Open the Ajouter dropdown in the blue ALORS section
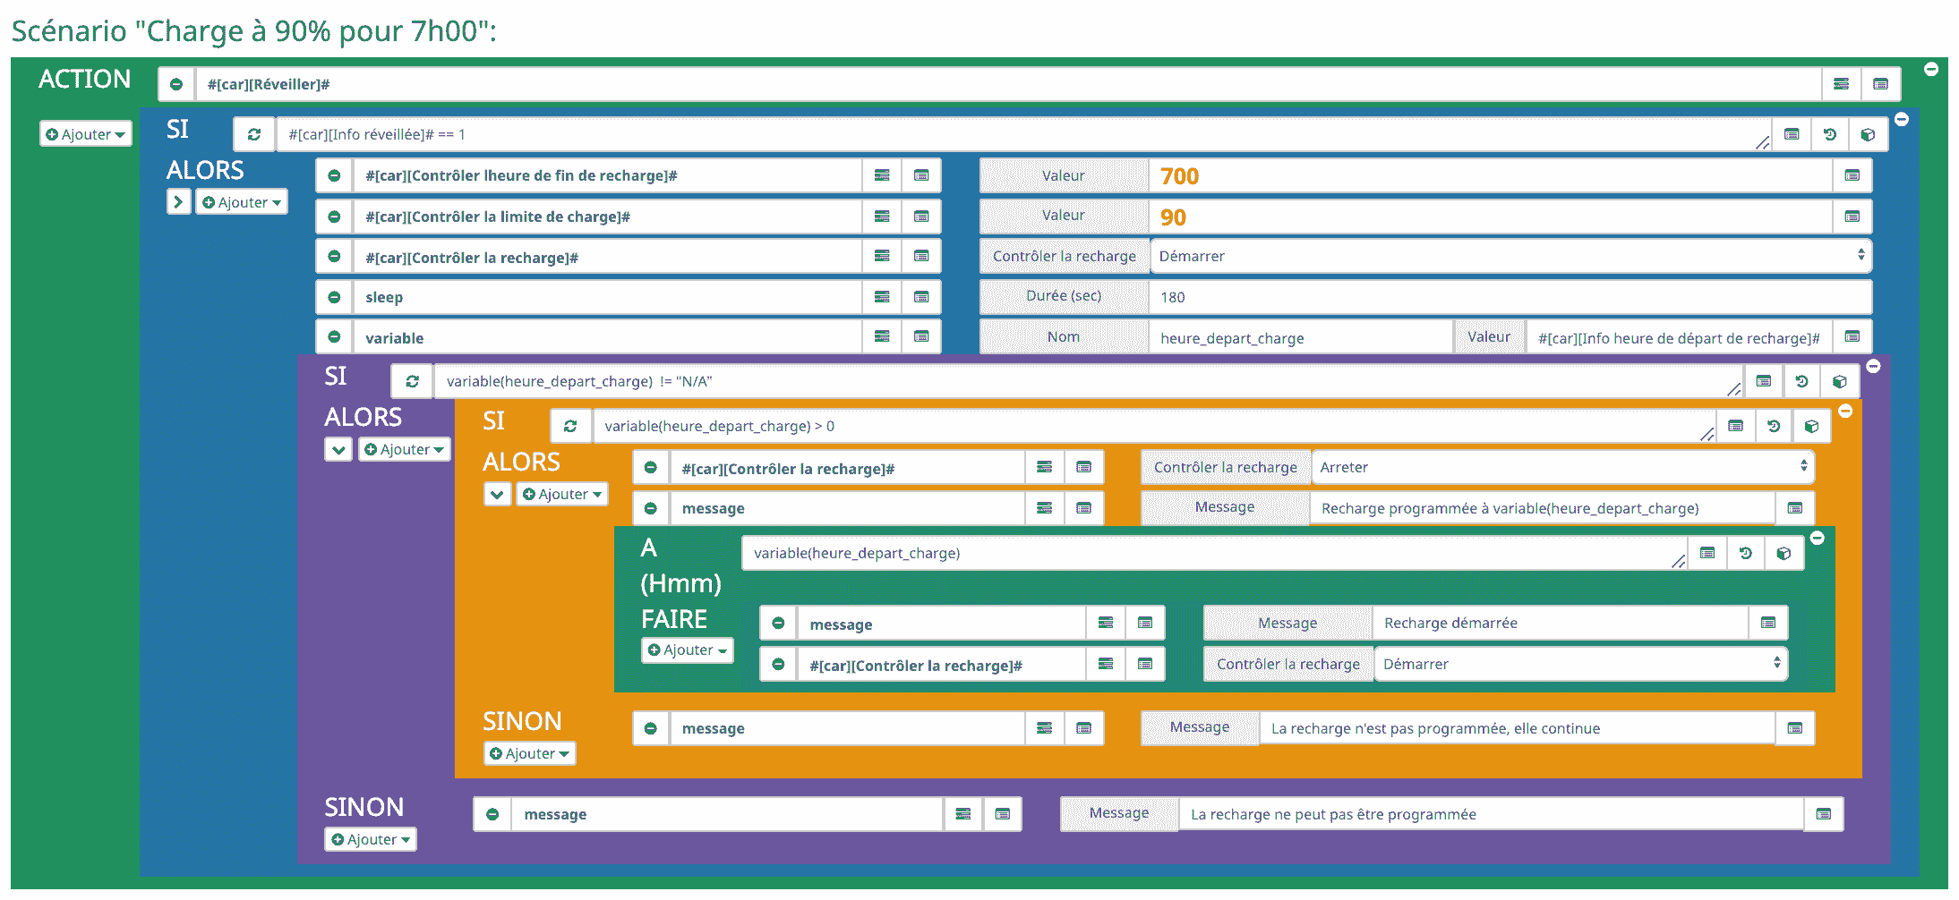The width and height of the screenshot is (1959, 900). (x=242, y=202)
